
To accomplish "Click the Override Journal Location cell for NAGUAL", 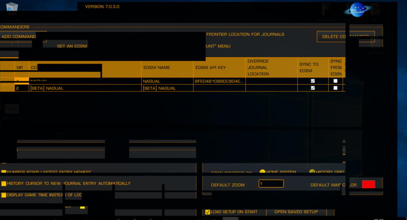I will [x=271, y=81].
